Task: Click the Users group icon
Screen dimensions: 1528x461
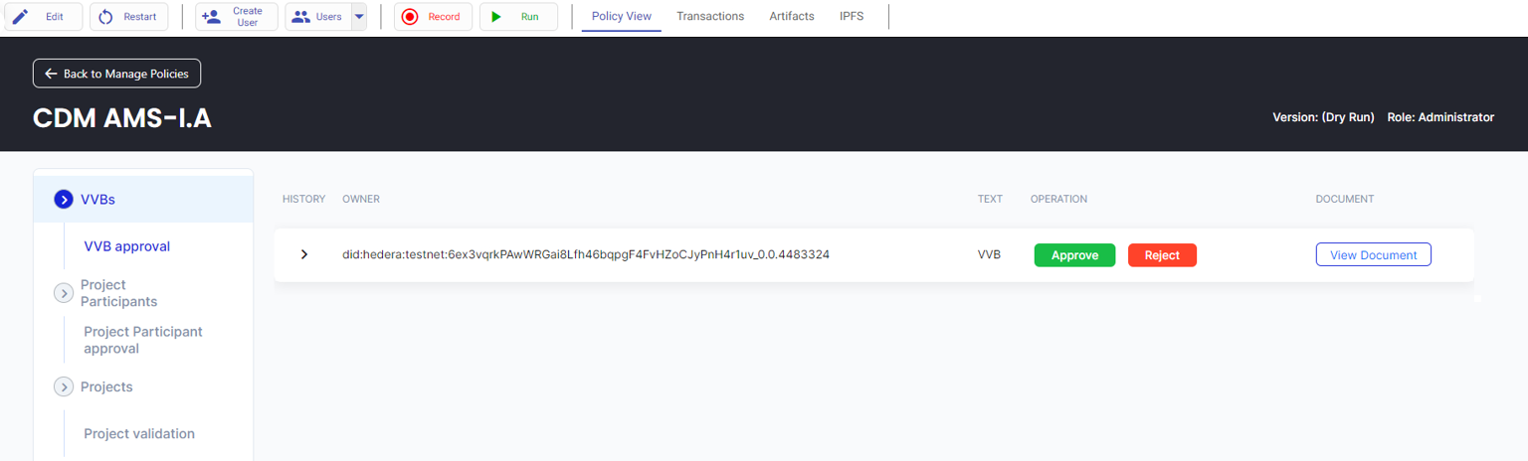Action: coord(300,17)
